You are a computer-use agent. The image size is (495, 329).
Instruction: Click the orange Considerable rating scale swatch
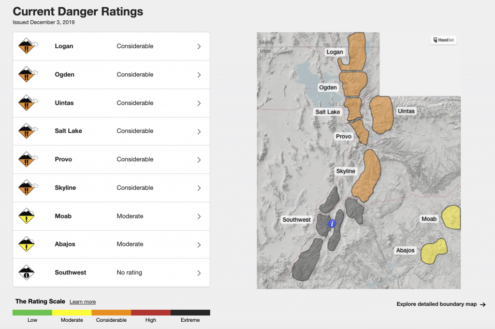[x=111, y=313]
